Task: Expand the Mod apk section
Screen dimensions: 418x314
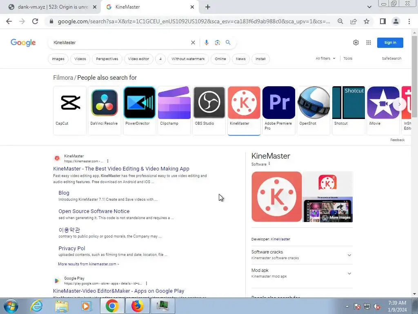Action: 302,274
